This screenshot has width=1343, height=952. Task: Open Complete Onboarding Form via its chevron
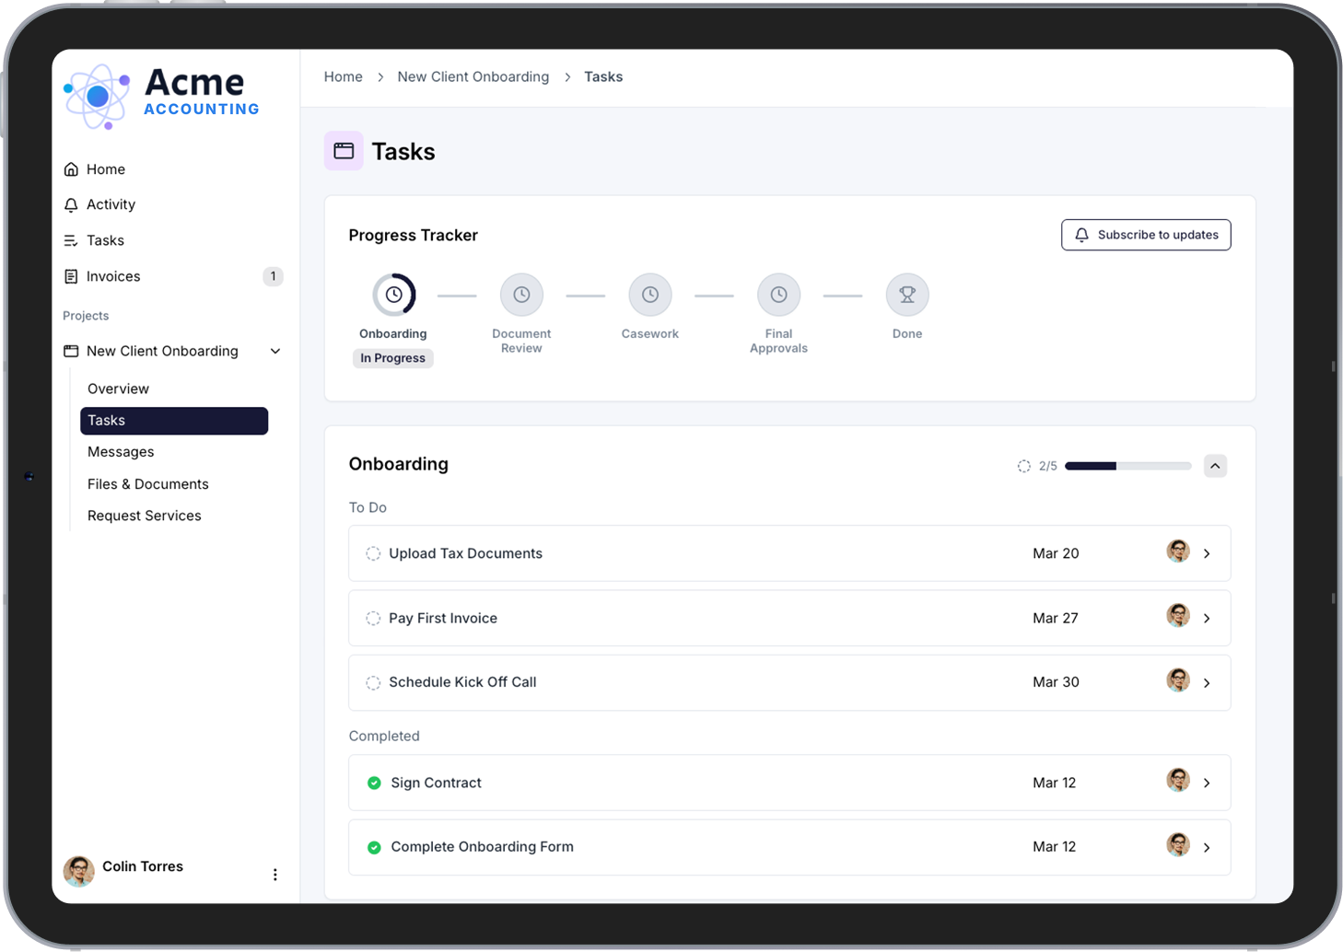tap(1207, 847)
